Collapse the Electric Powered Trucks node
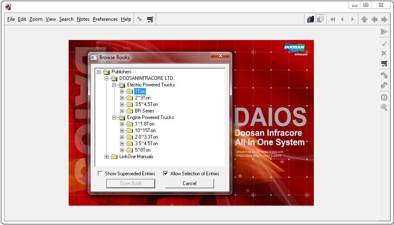The width and height of the screenshot is (394, 225). pyautogui.click(x=114, y=85)
